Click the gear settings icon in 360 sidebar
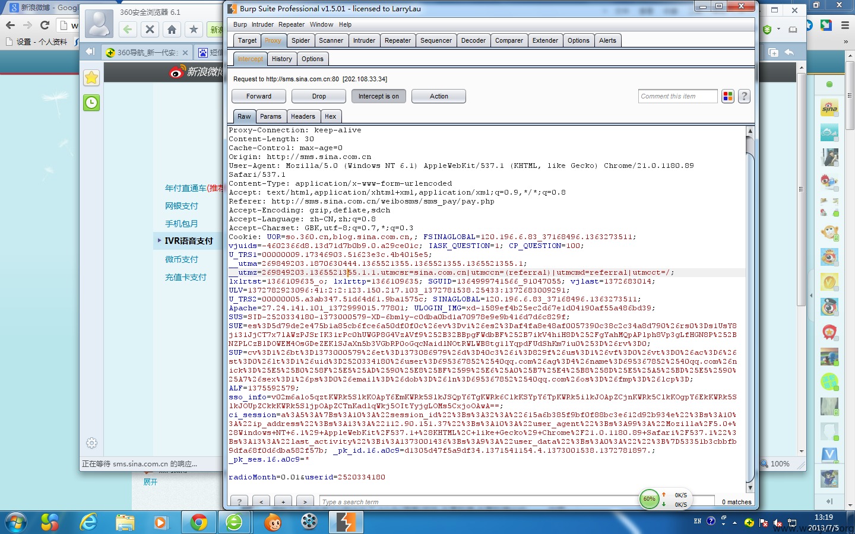 tap(91, 443)
